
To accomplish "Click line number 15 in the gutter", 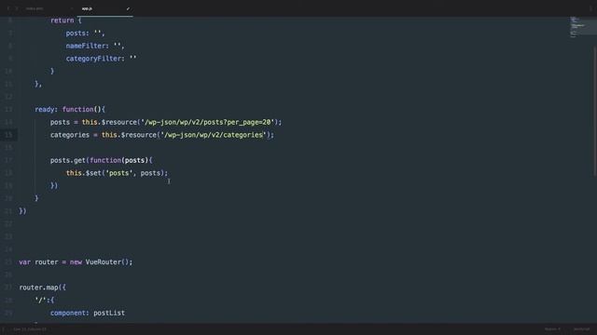I will click(x=8, y=135).
